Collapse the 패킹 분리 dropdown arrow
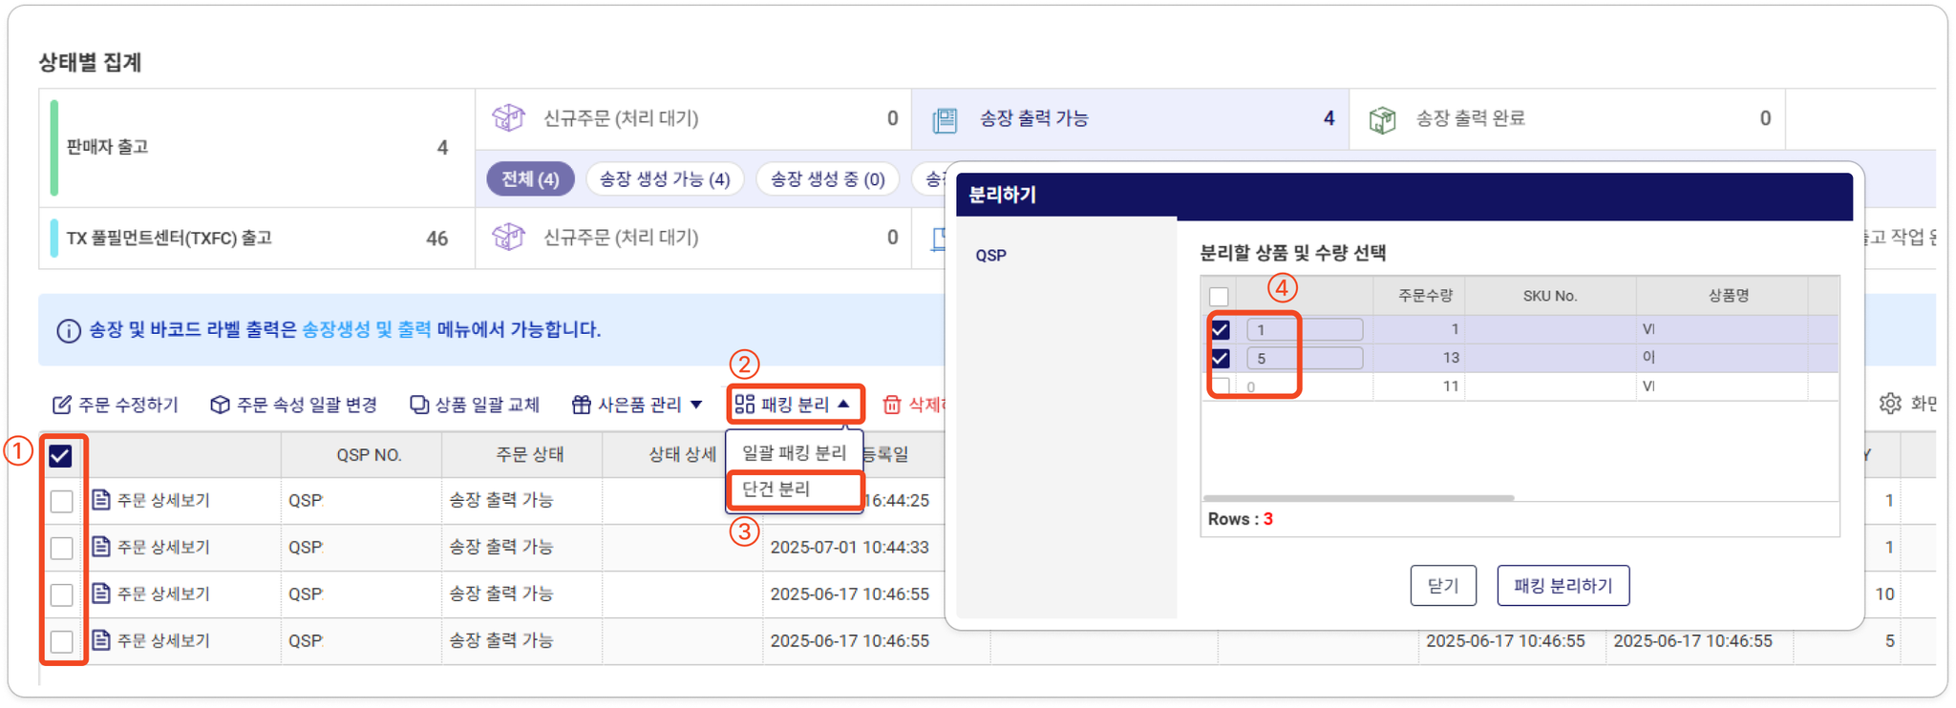This screenshot has width=1956, height=708. [844, 405]
